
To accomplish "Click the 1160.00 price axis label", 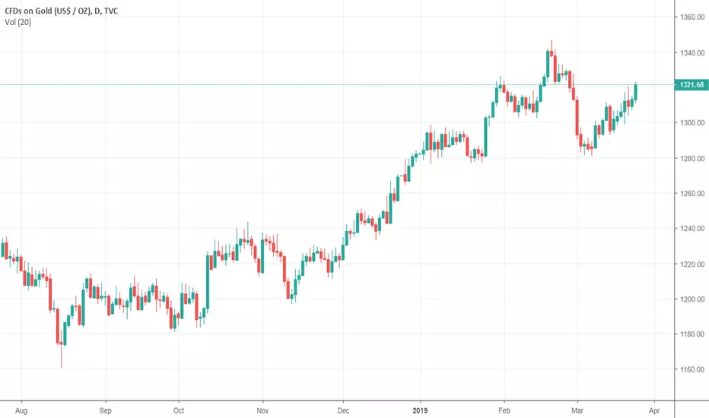I will 692,369.
